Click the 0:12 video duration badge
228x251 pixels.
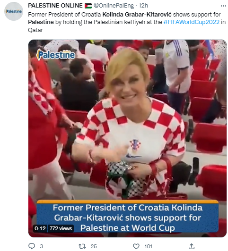[40, 228]
